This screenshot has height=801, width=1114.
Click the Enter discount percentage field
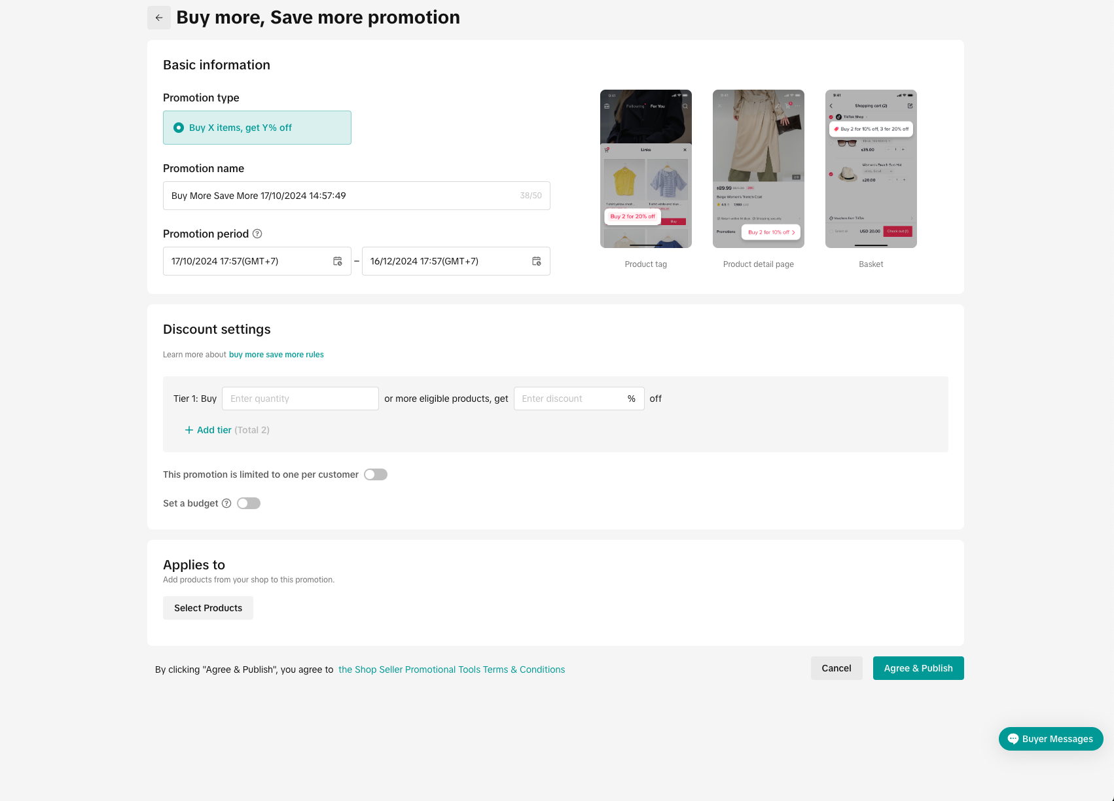(569, 399)
